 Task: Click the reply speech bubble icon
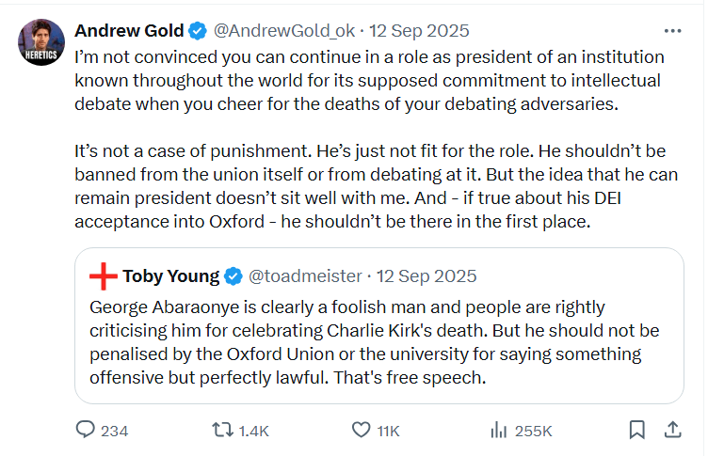(x=86, y=431)
